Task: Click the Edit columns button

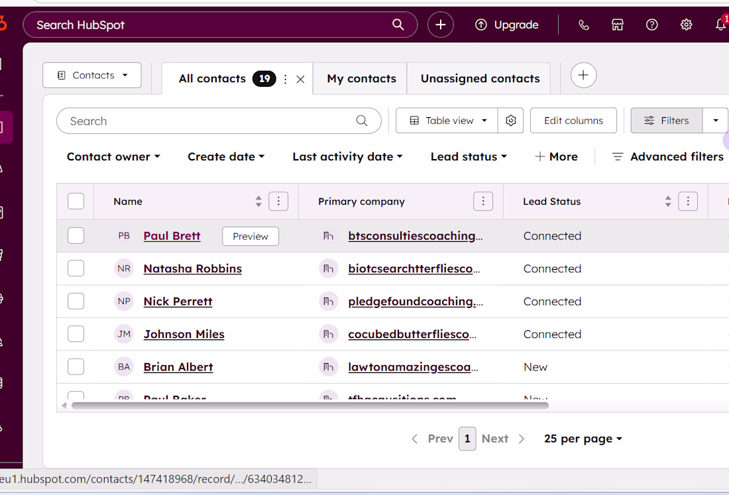Action: click(573, 121)
